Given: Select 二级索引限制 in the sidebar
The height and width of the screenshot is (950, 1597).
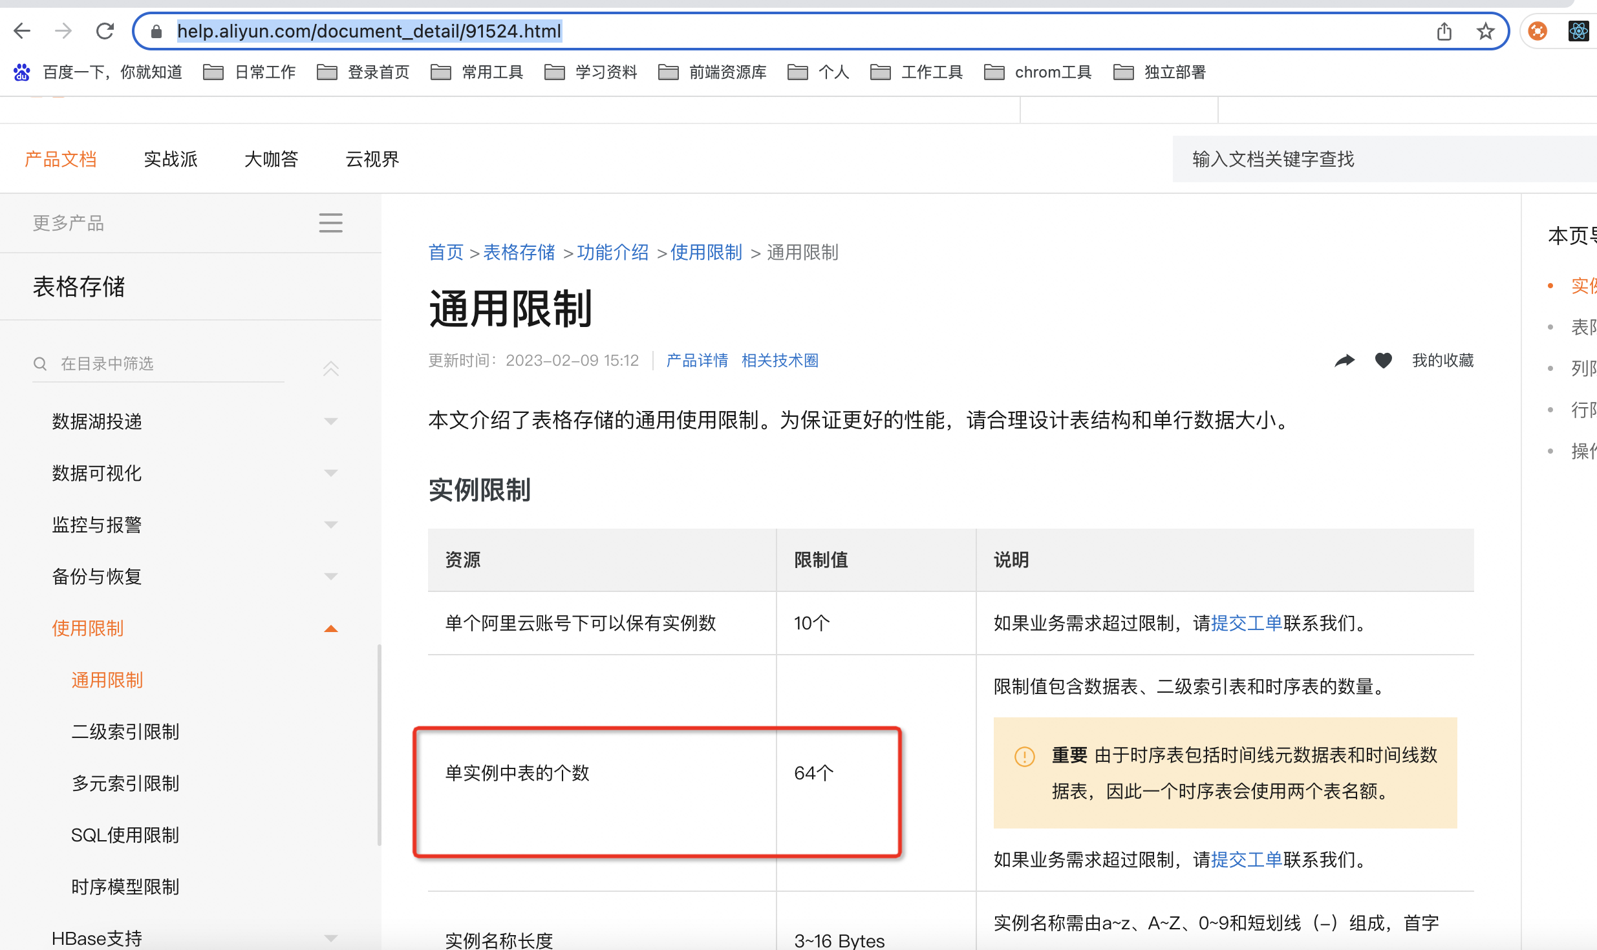Looking at the screenshot, I should 125,732.
